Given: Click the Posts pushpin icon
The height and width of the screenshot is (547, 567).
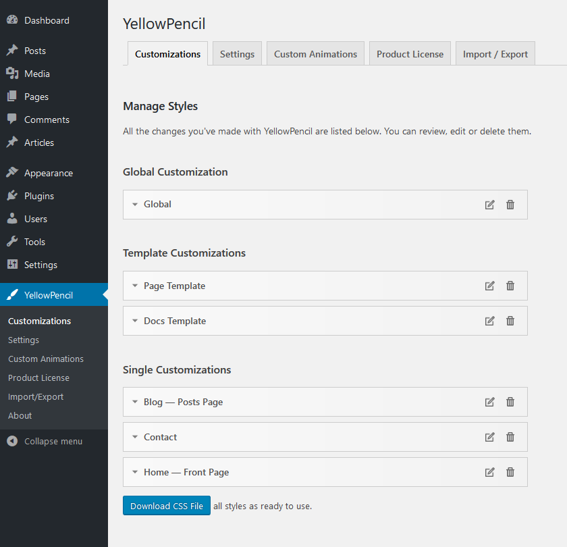Looking at the screenshot, I should pyautogui.click(x=12, y=50).
